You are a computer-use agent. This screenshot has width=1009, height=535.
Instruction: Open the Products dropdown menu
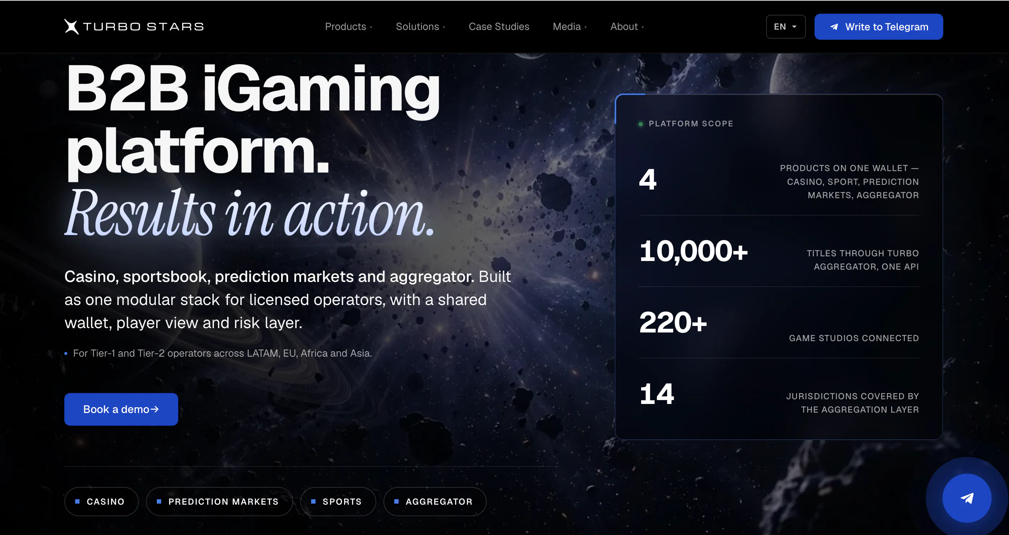pyautogui.click(x=348, y=27)
